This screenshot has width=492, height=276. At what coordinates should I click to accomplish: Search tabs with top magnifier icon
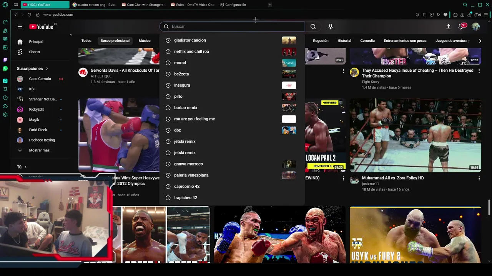coord(465,5)
